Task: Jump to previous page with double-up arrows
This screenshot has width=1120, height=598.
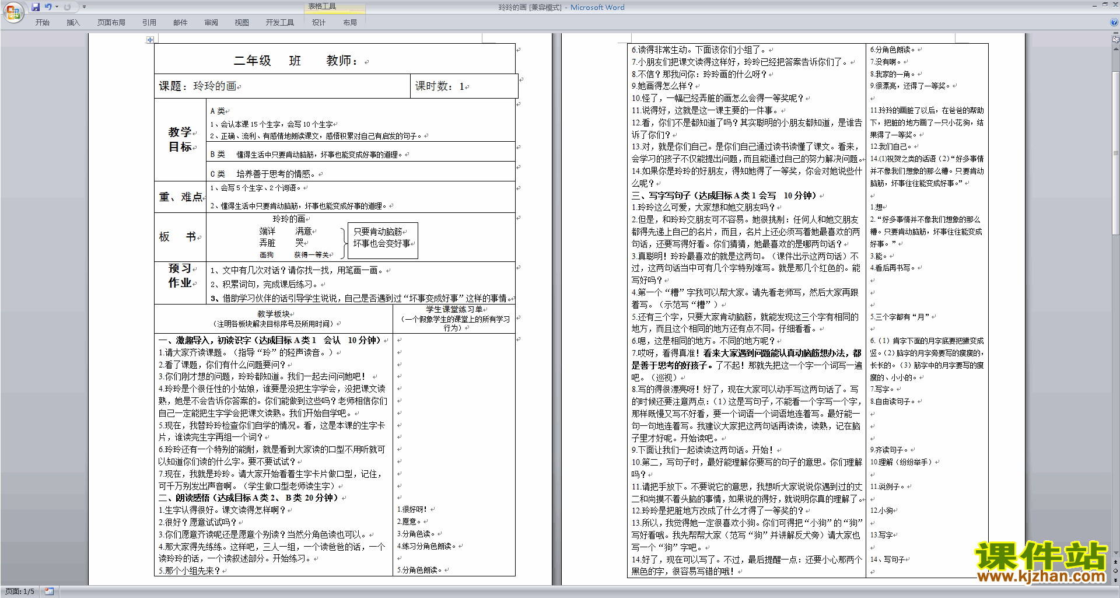Action: 1116,562
